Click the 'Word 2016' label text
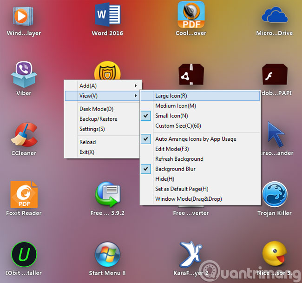This screenshot has height=283, width=302. [x=107, y=33]
